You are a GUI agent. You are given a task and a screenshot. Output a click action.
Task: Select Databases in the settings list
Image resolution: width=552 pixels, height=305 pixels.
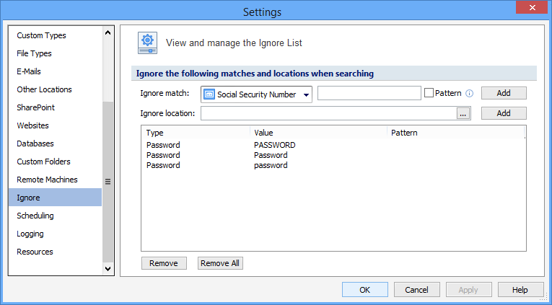click(35, 143)
